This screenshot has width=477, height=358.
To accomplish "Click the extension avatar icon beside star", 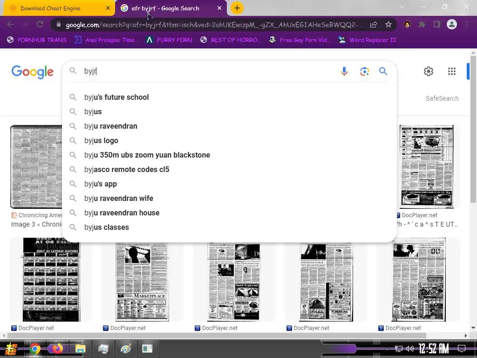I will point(407,24).
